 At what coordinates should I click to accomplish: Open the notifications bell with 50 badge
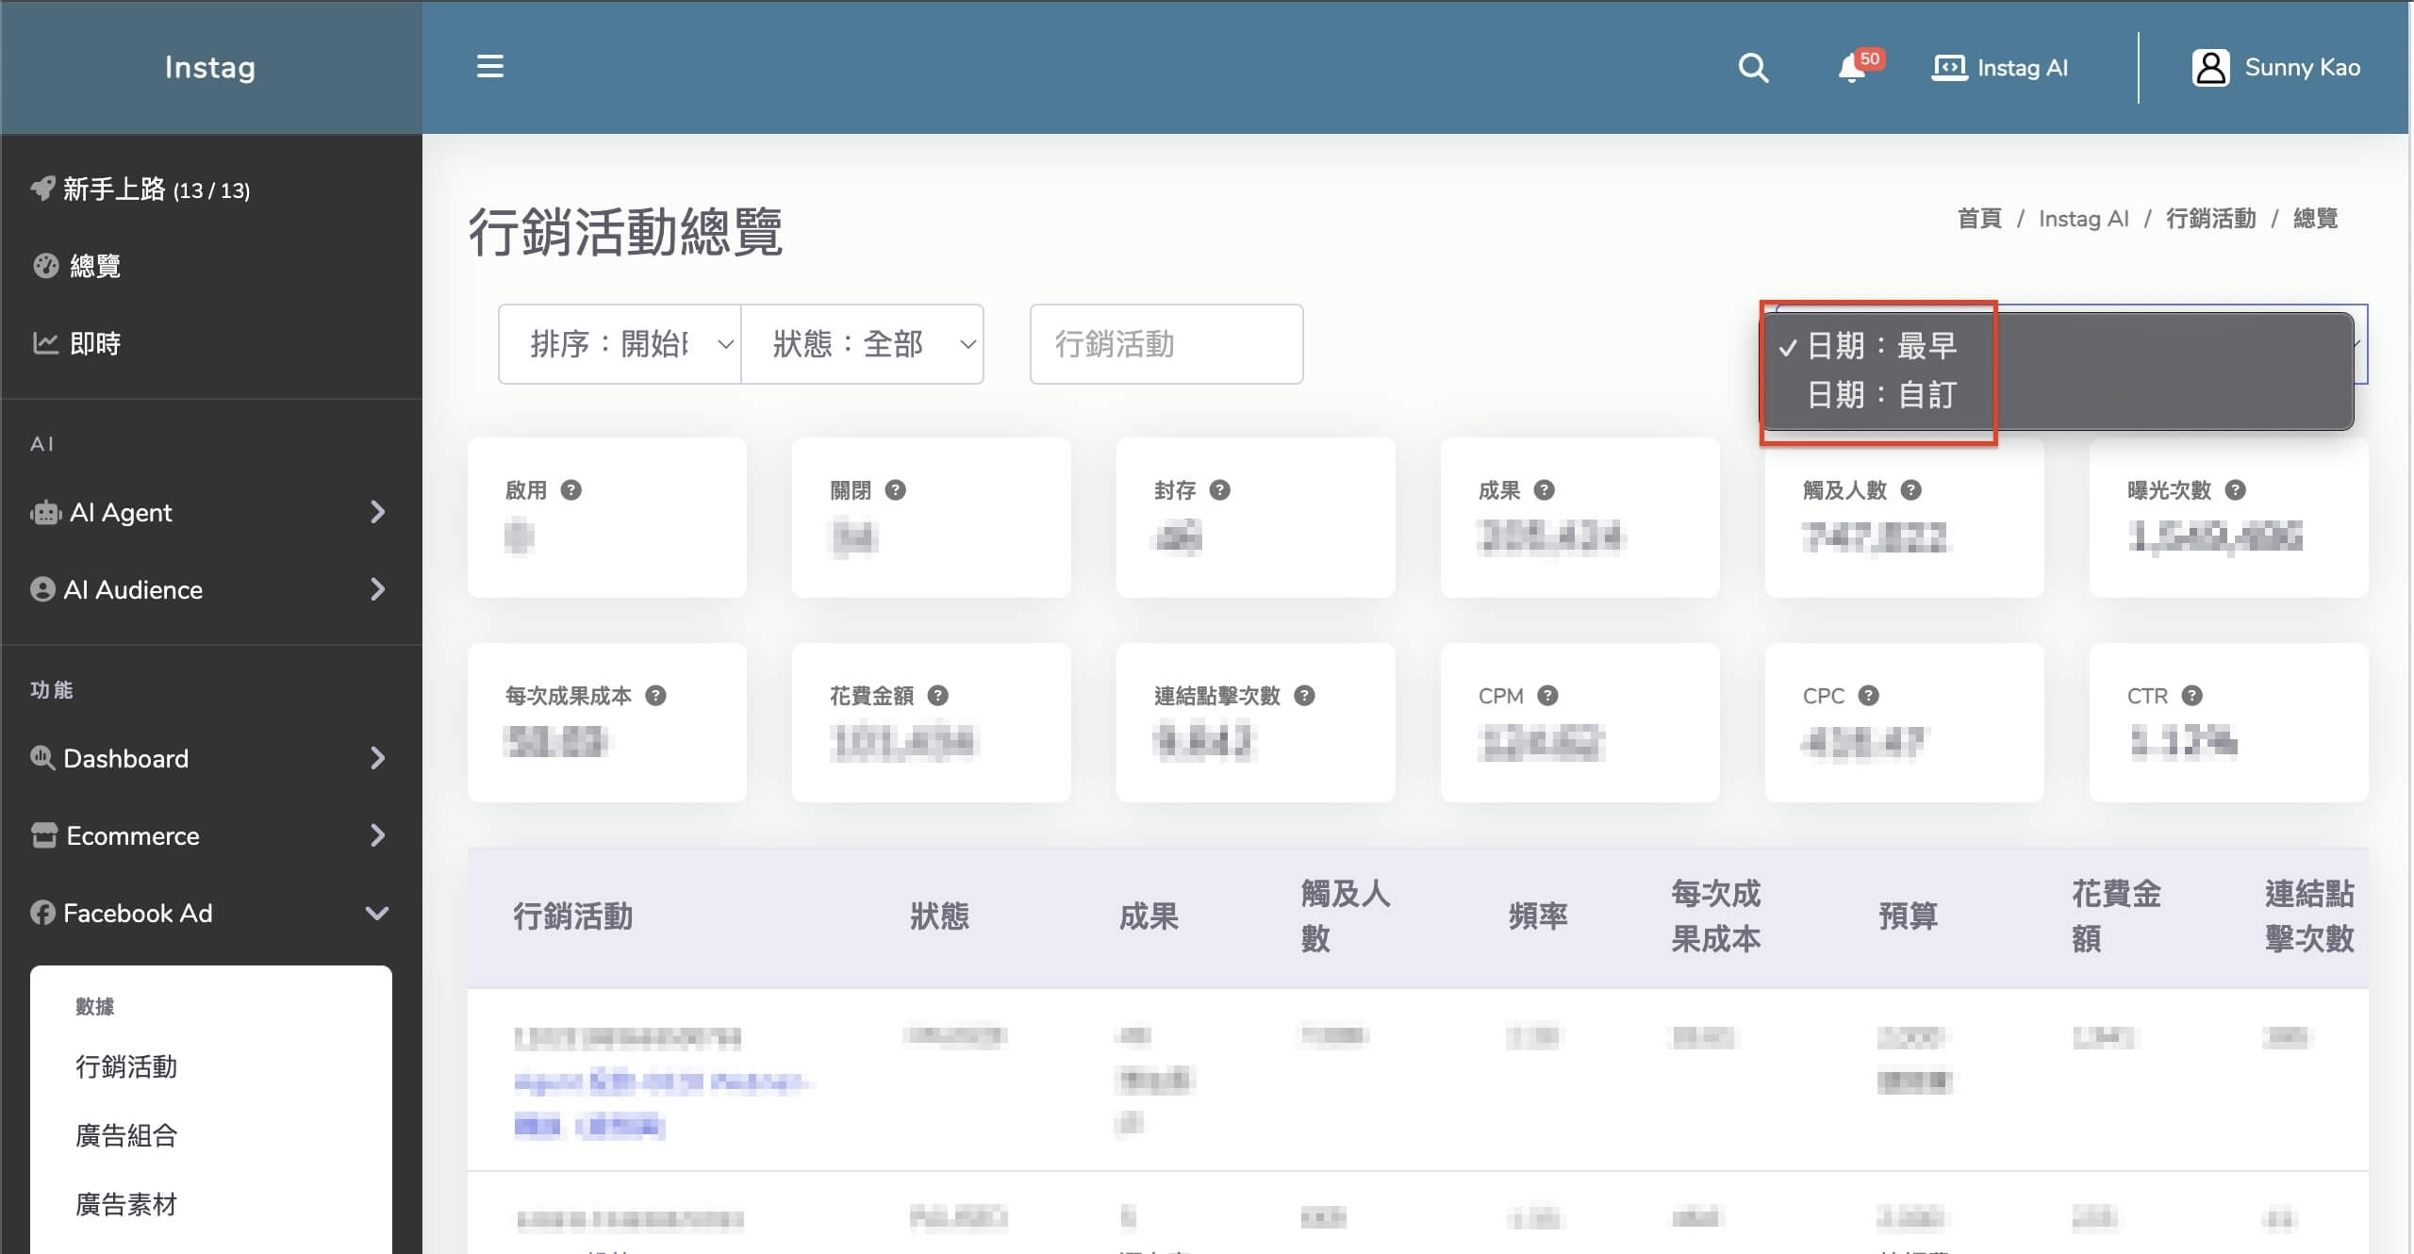(x=1852, y=68)
